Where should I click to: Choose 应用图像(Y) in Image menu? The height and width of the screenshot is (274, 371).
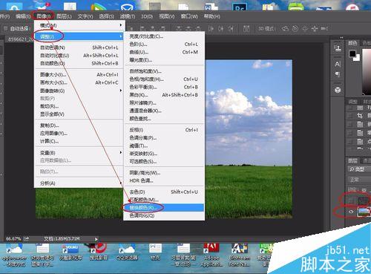79,133
